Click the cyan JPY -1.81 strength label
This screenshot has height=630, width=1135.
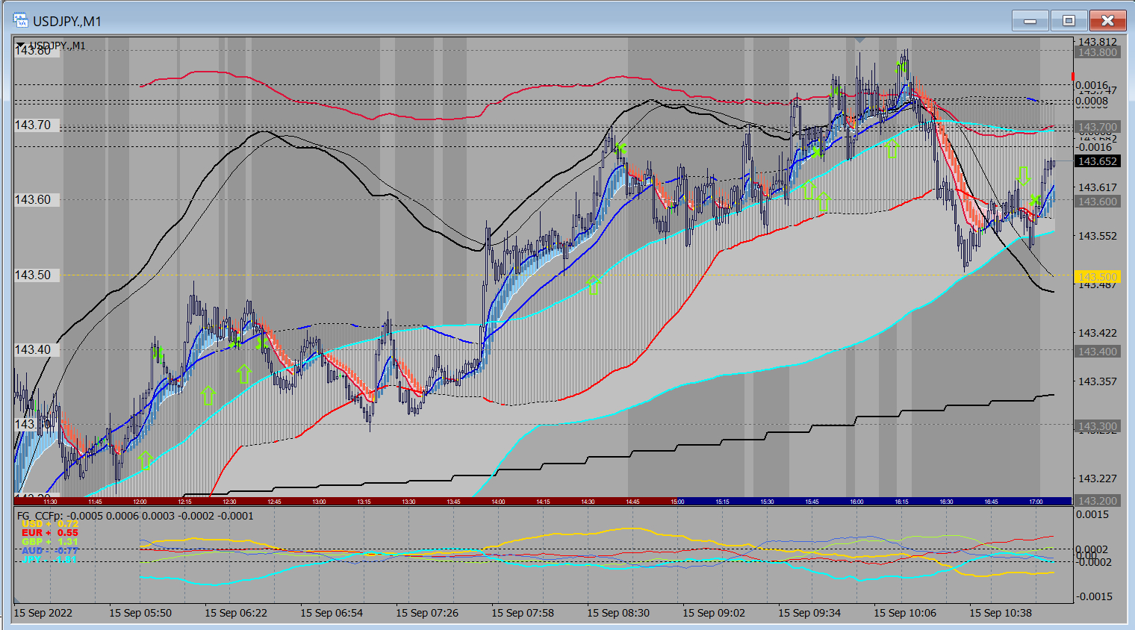50,559
